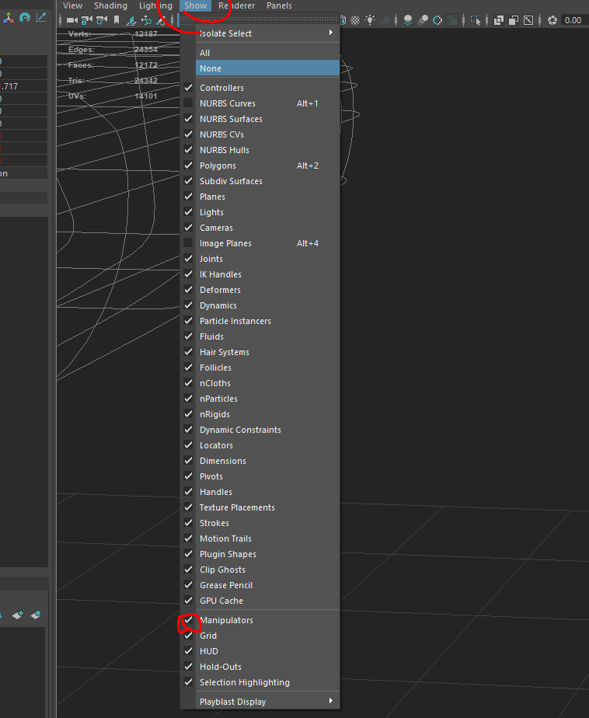
Task: Open the Panels menu
Action: tap(279, 5)
